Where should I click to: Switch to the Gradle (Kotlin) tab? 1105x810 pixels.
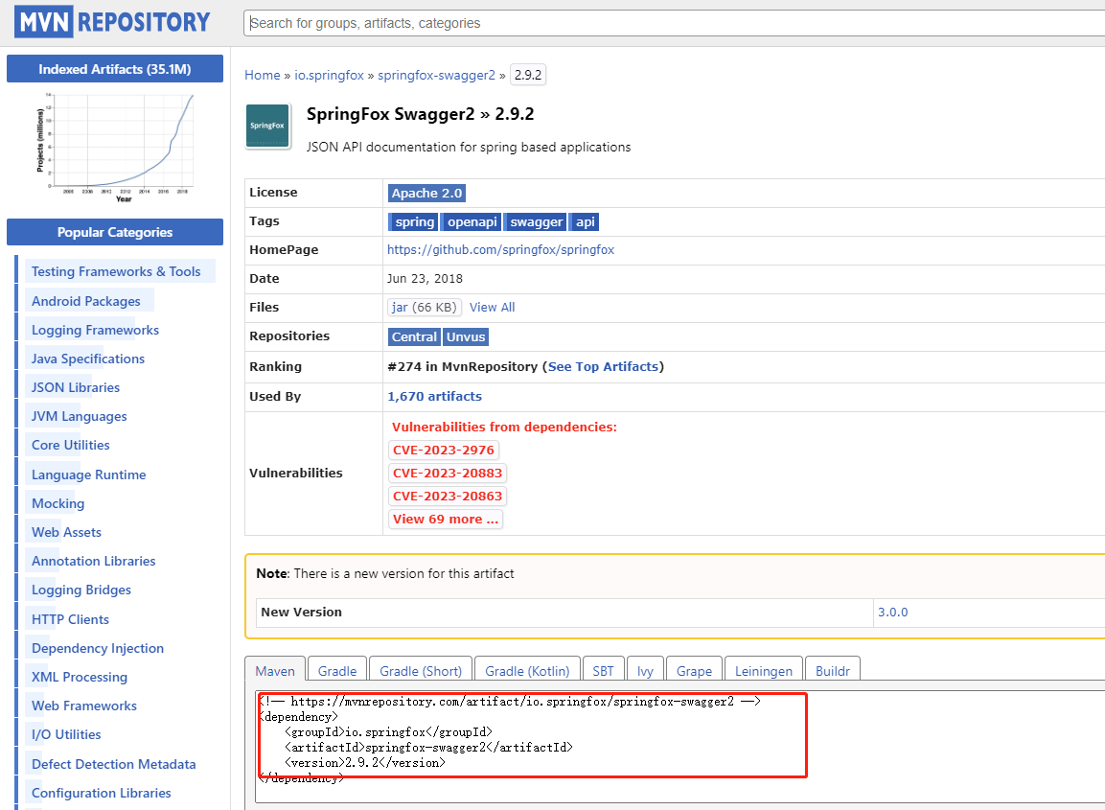(527, 670)
